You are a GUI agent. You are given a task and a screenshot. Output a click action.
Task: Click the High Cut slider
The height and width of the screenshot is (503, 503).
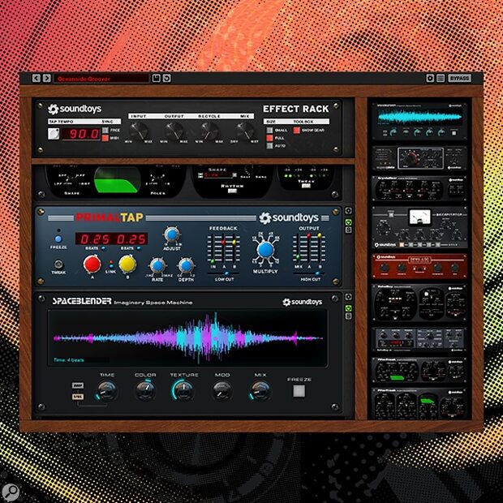click(x=309, y=273)
